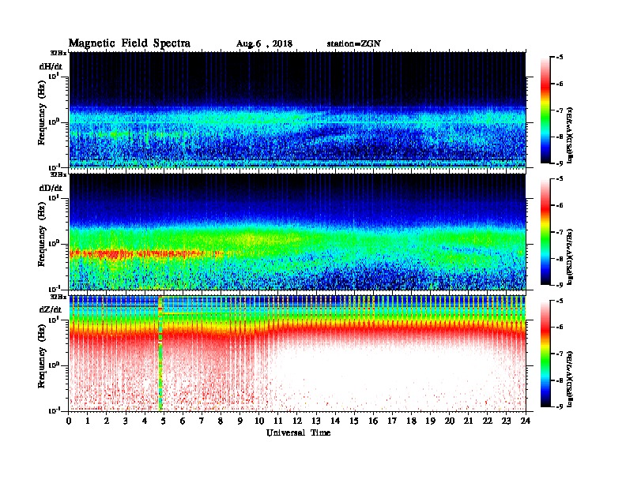Click the dH/dt spectrogram plot area
626x483 pixels.
(297, 110)
